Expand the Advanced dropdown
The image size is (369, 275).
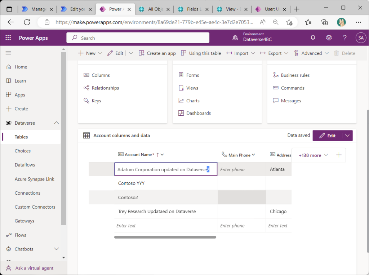(x=326, y=53)
